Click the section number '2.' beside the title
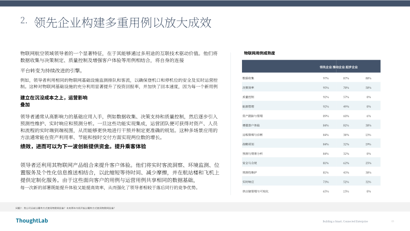Viewport: 410px width, 231px height. (x=24, y=21)
